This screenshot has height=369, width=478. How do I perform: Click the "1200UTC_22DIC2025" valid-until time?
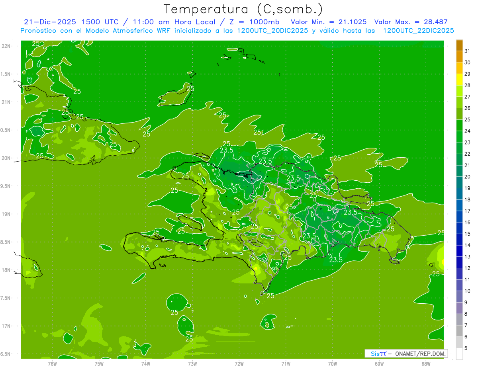(x=418, y=31)
